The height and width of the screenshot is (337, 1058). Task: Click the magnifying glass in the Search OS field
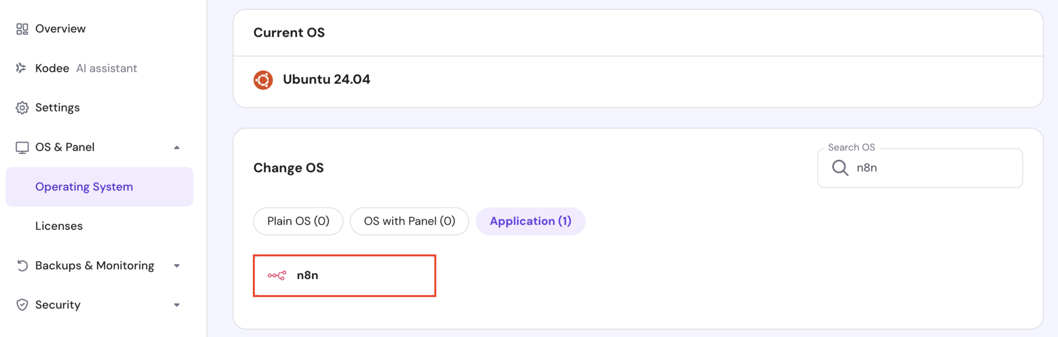pos(840,168)
